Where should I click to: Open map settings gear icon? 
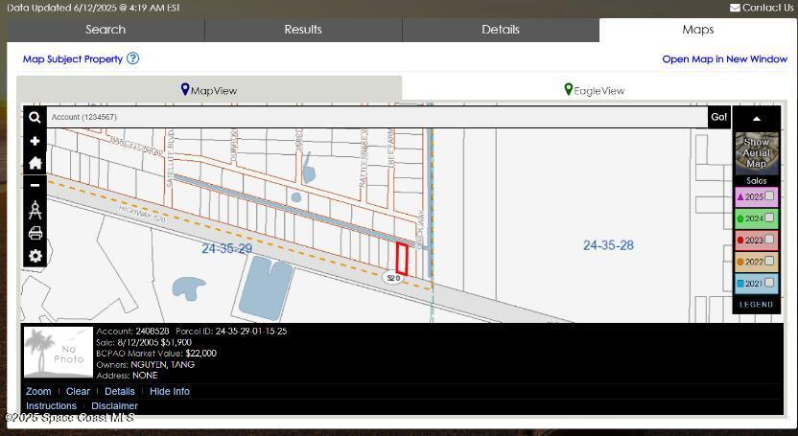click(x=35, y=256)
